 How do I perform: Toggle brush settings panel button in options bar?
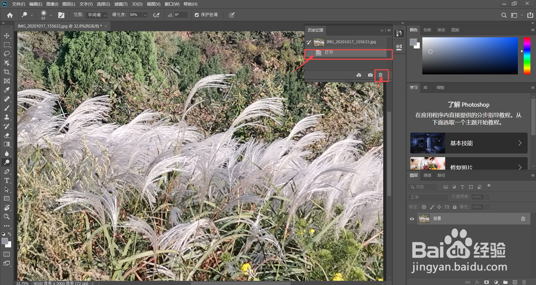pyautogui.click(x=61, y=15)
